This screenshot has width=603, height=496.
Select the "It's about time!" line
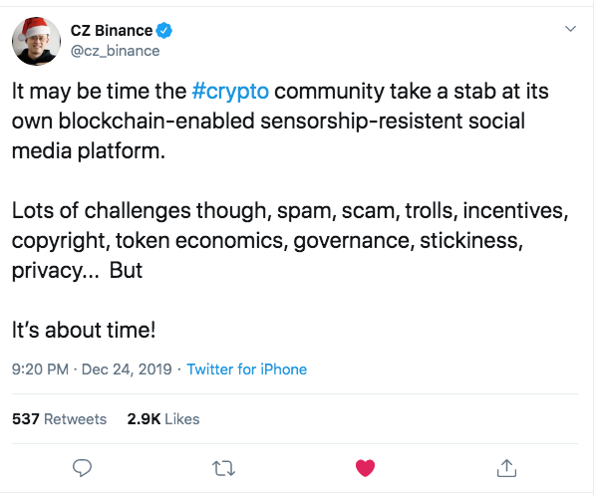pyautogui.click(x=84, y=330)
